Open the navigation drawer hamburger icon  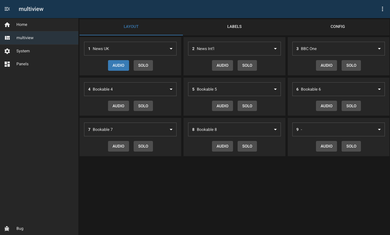coord(7,9)
